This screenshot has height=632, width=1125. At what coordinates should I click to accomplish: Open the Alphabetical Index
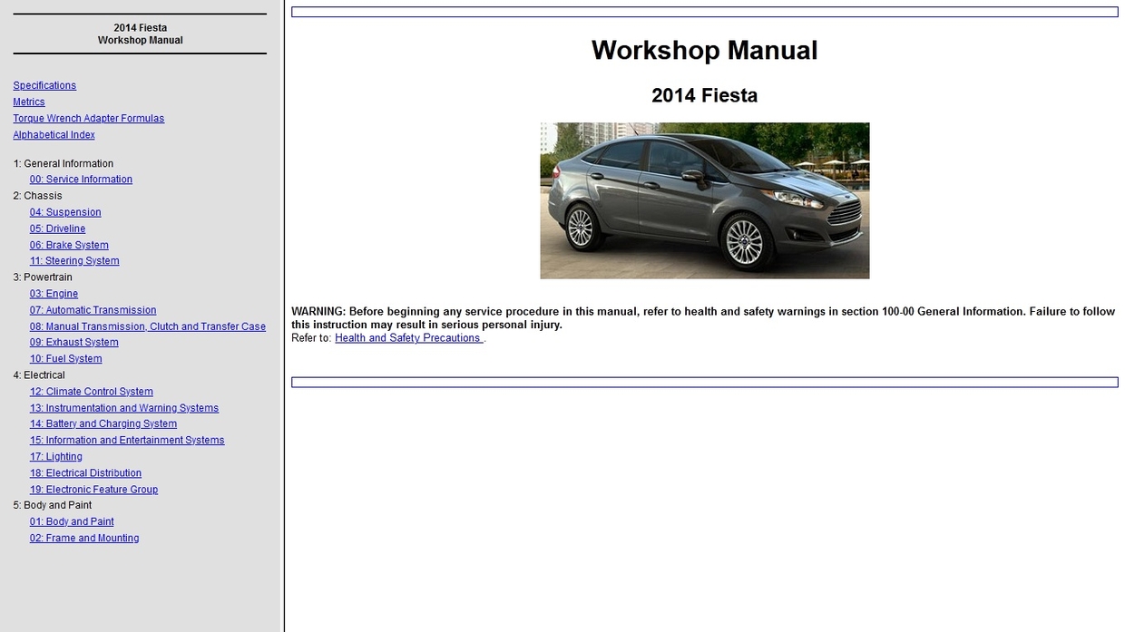coord(53,134)
